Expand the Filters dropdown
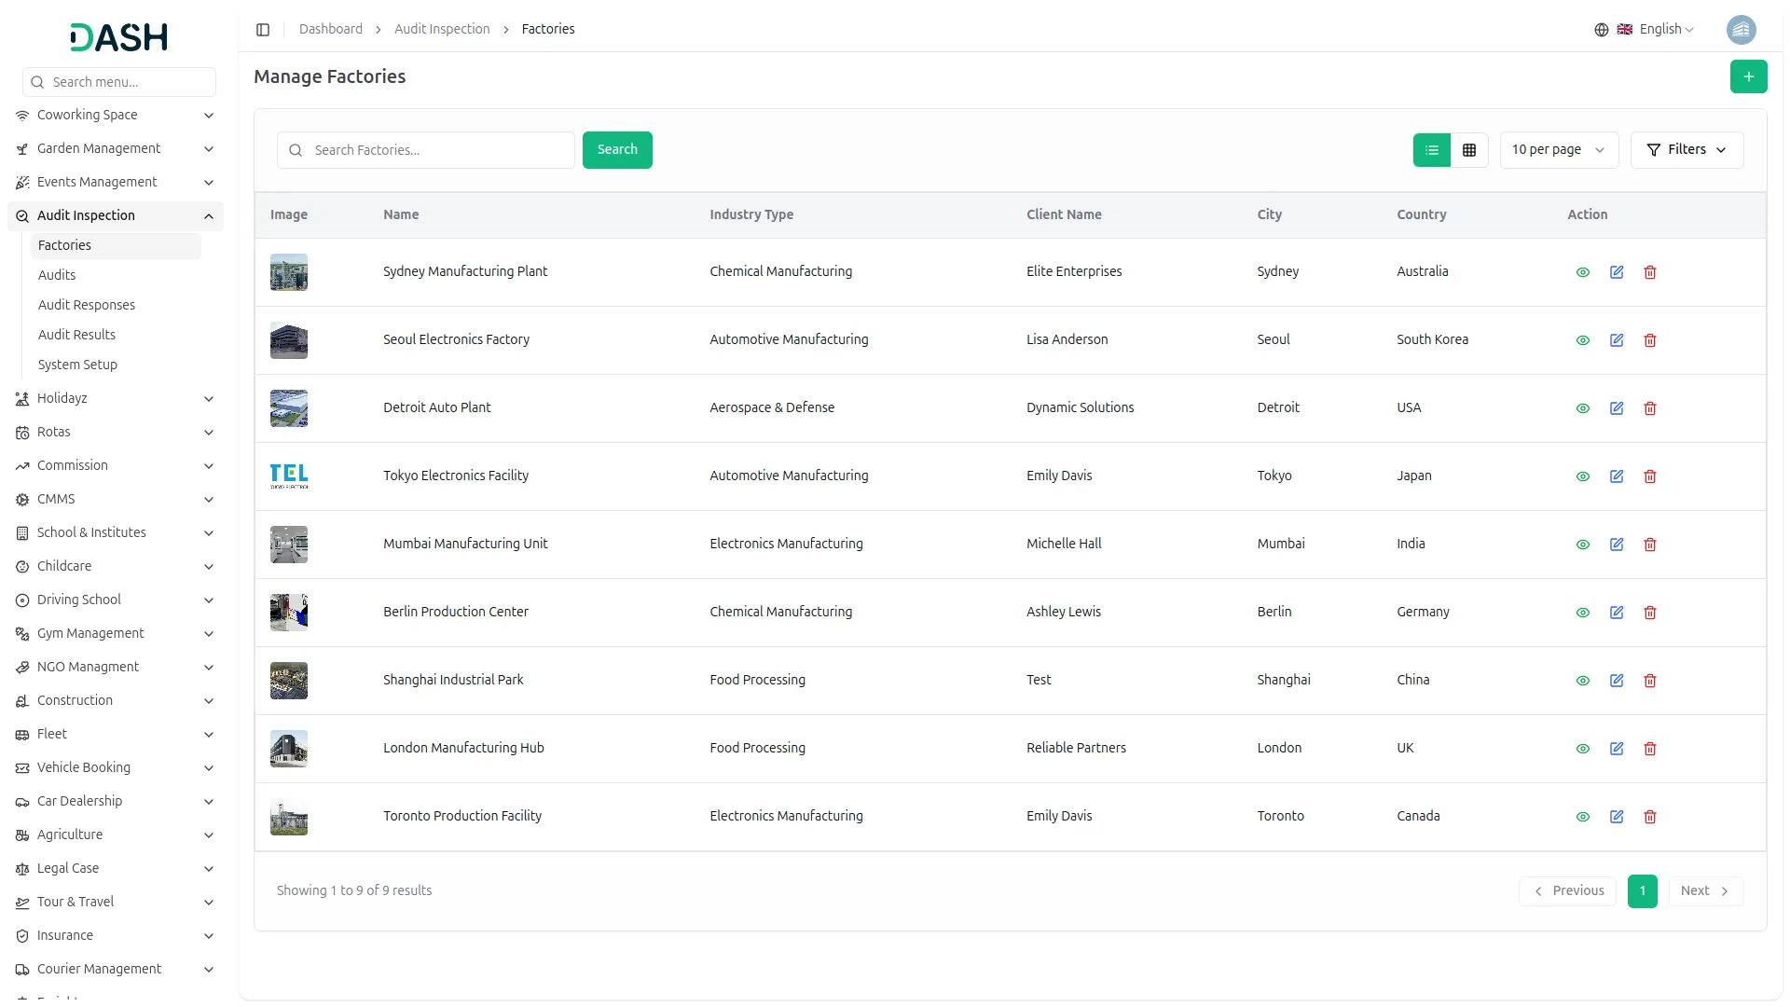The image size is (1790, 1007). point(1686,150)
